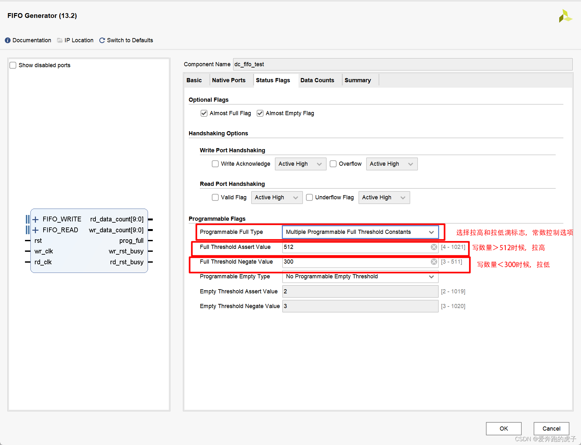Open the Documentation info icon
Viewport: 581px width, 445px height.
(8, 40)
